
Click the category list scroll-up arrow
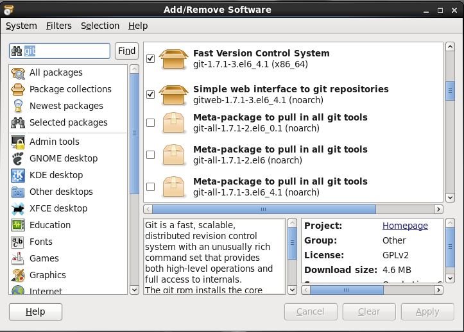(x=134, y=69)
